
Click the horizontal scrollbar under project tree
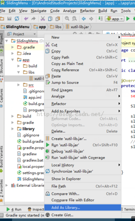[x=24, y=204]
